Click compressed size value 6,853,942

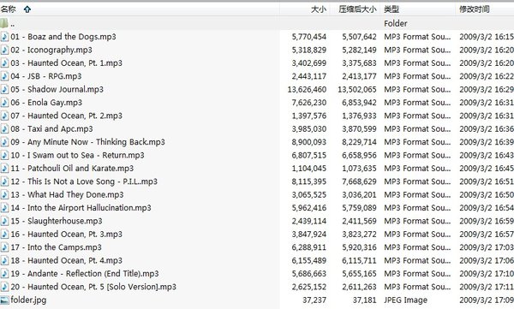(x=359, y=103)
